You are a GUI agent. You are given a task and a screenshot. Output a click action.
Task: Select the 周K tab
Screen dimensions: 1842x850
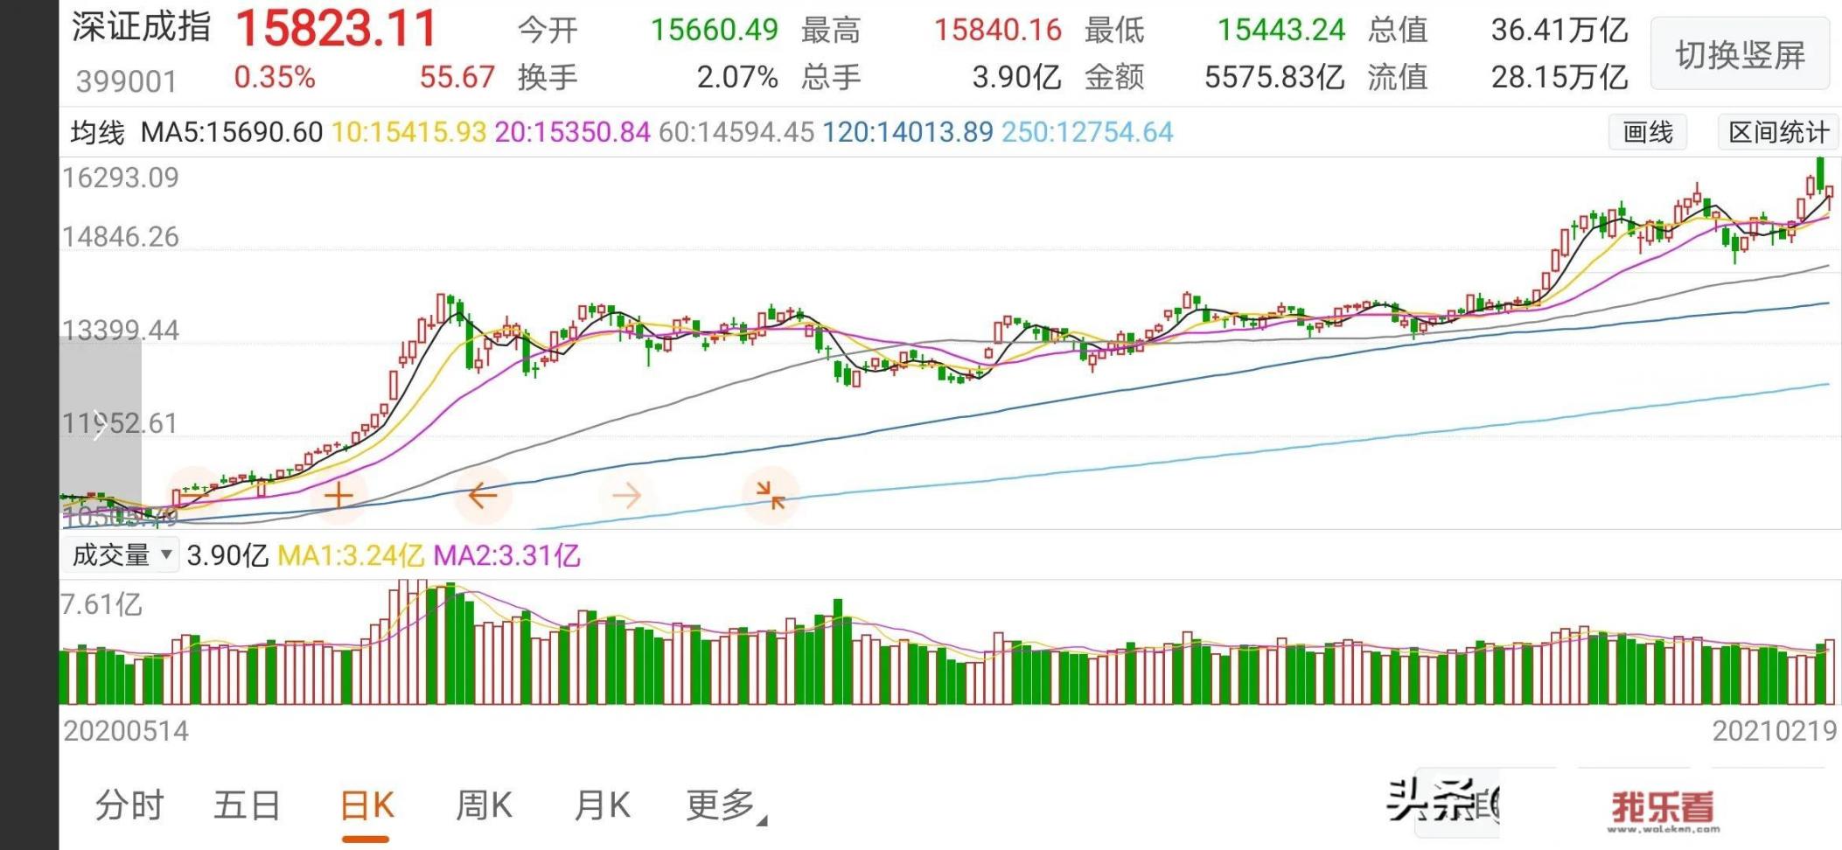click(x=484, y=805)
